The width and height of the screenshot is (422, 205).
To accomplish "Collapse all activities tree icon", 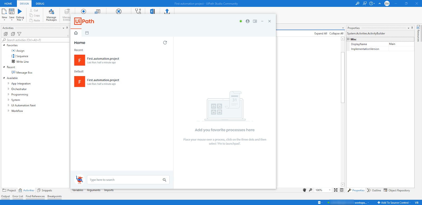I will (13, 34).
